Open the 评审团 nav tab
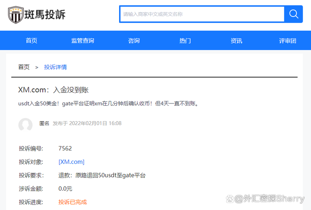 tap(288, 41)
